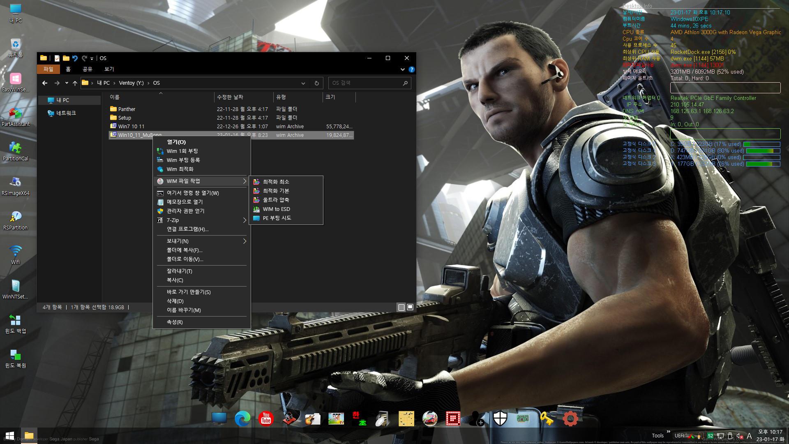This screenshot has height=444, width=789.
Task: Launch Microsoft Edge from the dock
Action: point(242,419)
